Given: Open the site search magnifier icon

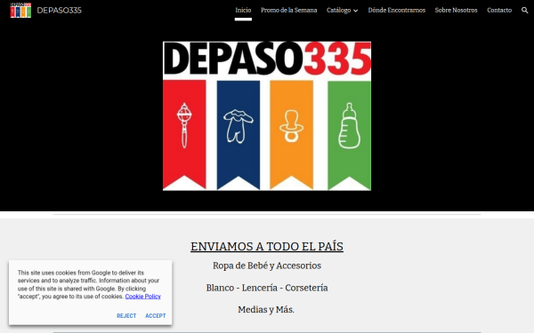Looking at the screenshot, I should (x=524, y=10).
